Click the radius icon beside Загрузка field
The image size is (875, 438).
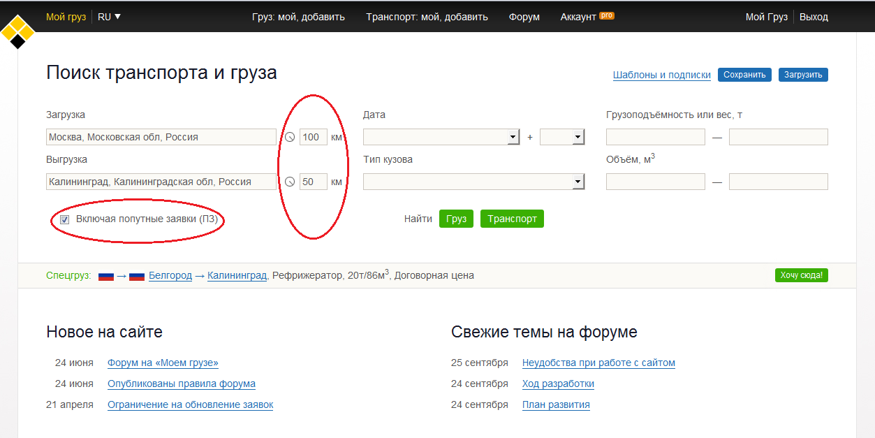click(x=290, y=138)
